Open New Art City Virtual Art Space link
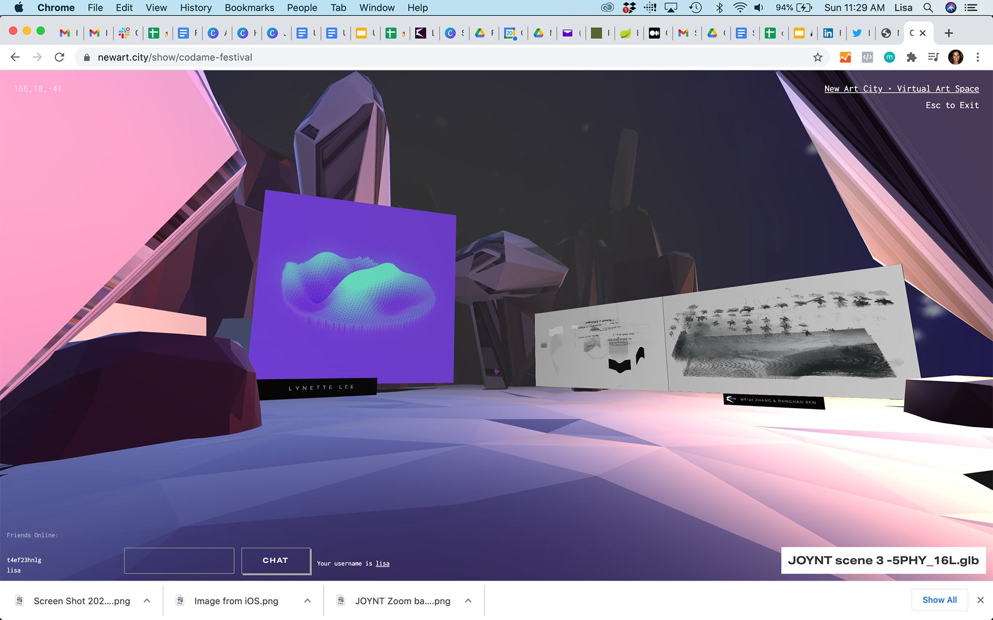The height and width of the screenshot is (620, 993). 901,89
